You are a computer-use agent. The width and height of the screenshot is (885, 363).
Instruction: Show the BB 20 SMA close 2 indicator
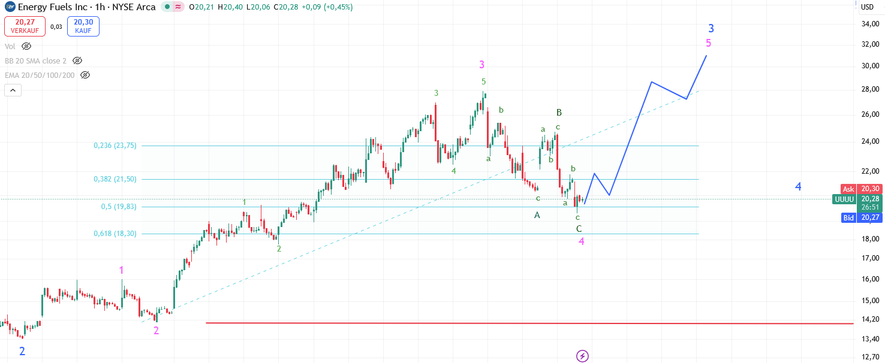coord(77,60)
